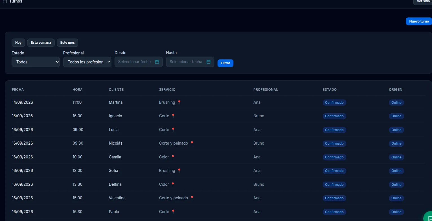Click the pin icon next to Martina's Brushing
Viewport: 432px width, 221px height.
click(179, 102)
